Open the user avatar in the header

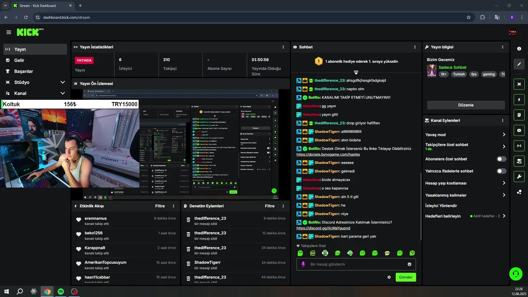[513, 32]
